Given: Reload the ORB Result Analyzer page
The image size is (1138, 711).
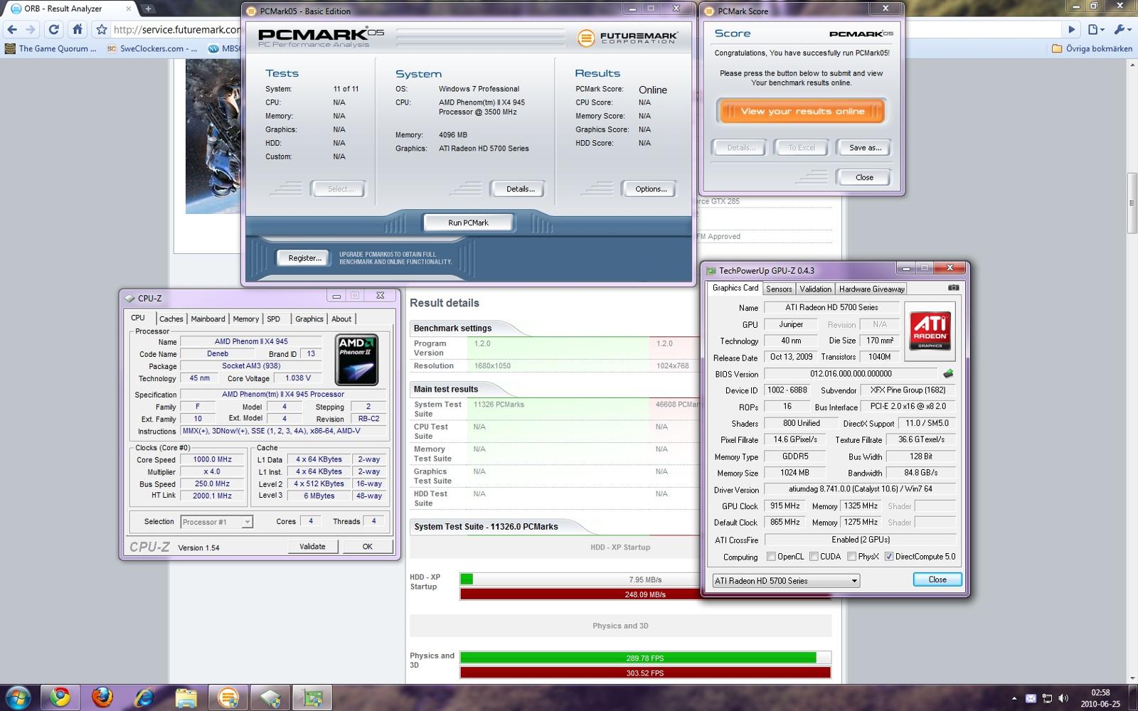Looking at the screenshot, I should point(54,30).
